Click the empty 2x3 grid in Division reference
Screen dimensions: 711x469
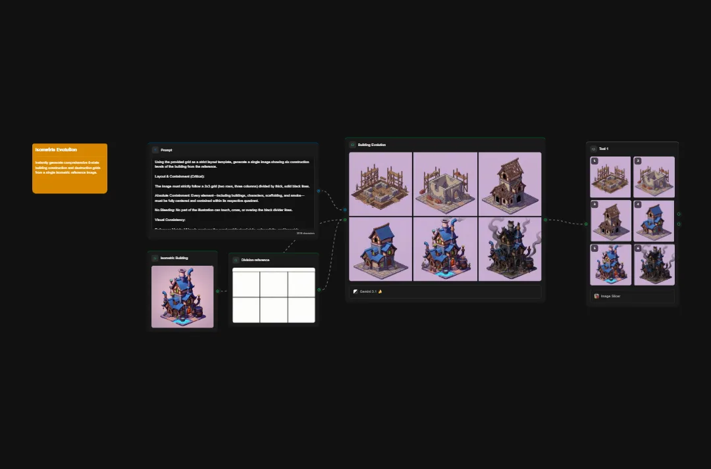[x=274, y=296]
